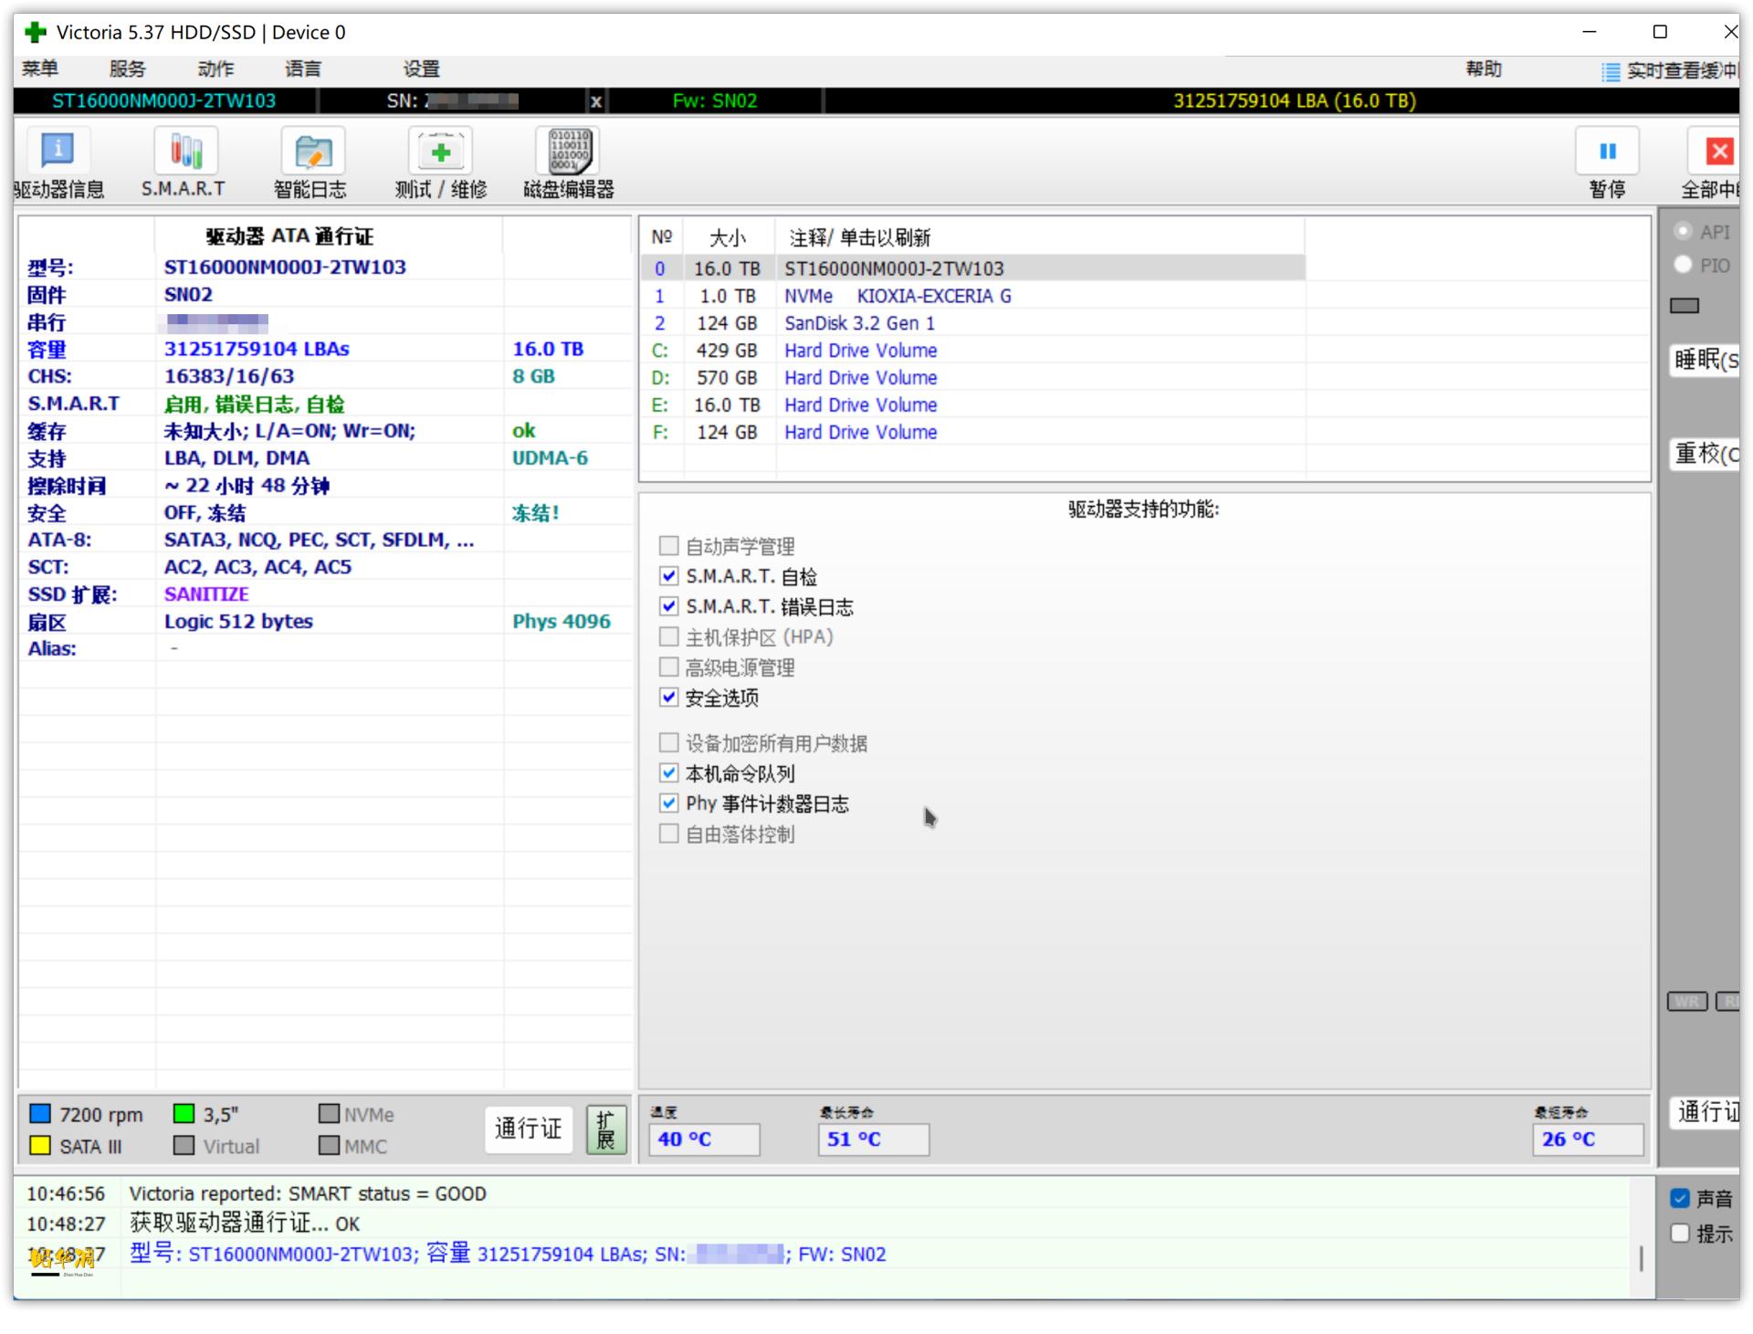Uncheck the 本机命令队列 checkbox

tap(669, 773)
